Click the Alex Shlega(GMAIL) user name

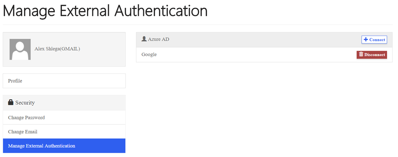(x=57, y=49)
